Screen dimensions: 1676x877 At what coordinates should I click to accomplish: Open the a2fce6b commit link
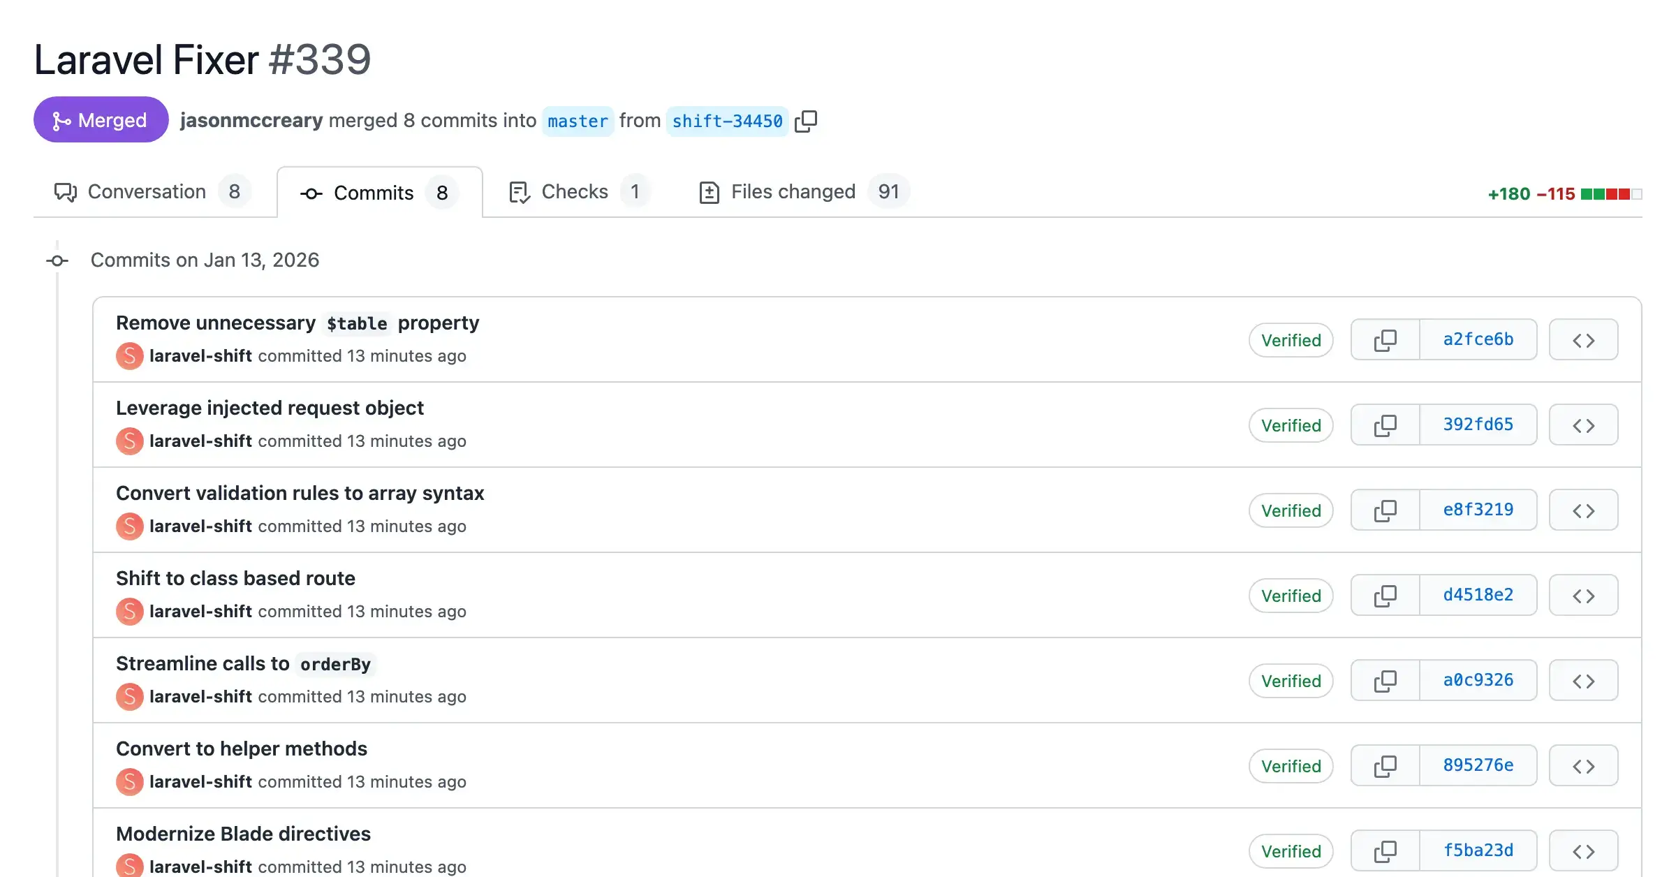click(x=1477, y=339)
